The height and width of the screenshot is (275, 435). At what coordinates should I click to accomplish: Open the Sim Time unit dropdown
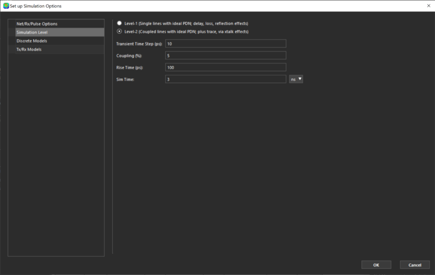tap(296, 79)
